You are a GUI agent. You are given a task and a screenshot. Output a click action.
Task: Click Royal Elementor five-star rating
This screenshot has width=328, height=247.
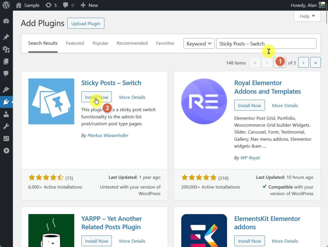click(x=199, y=178)
